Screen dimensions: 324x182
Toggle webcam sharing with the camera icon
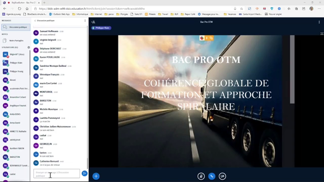[222, 176]
